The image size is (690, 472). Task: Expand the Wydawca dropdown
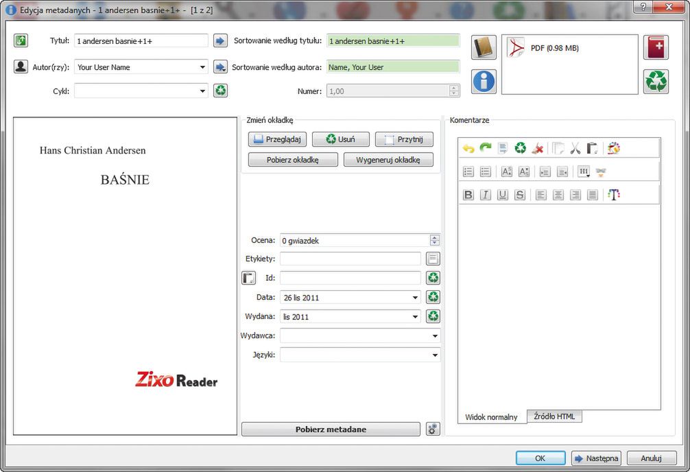click(x=435, y=336)
